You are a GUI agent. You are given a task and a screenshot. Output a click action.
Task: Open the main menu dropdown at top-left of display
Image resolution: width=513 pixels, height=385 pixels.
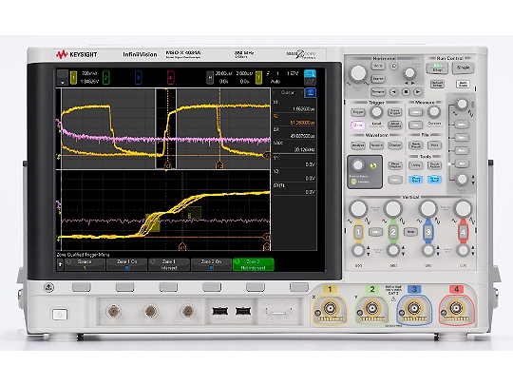point(63,78)
